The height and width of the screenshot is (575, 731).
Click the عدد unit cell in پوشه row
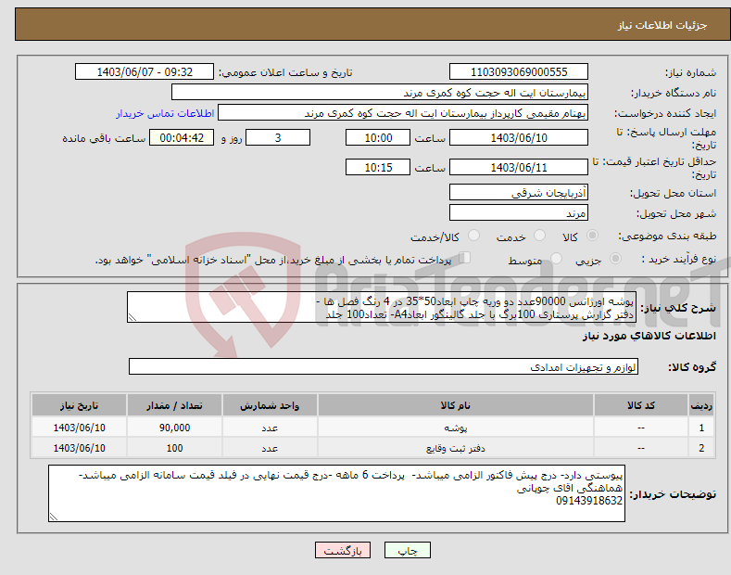click(x=270, y=428)
